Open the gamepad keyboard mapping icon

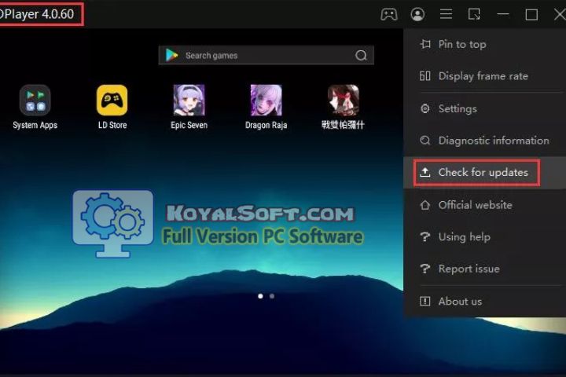389,14
